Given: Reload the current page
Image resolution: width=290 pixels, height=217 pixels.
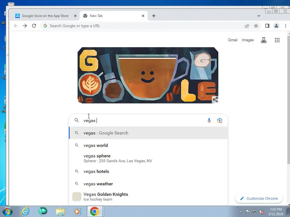Looking at the screenshot, I should tap(34, 26).
